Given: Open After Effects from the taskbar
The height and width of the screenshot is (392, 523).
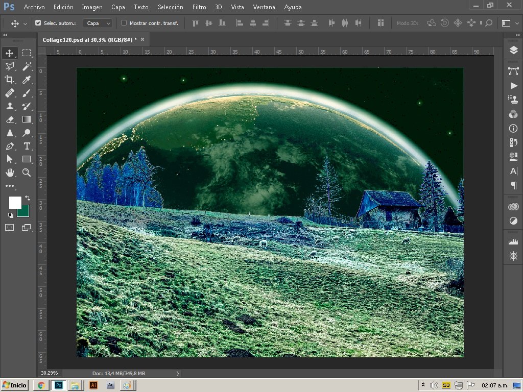Looking at the screenshot, I should pyautogui.click(x=110, y=385).
